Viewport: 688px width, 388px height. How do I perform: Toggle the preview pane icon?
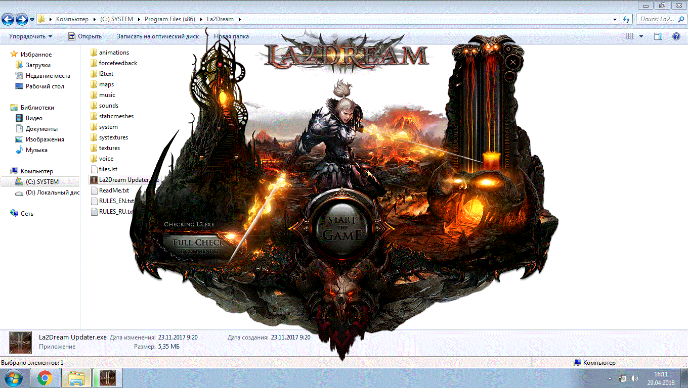(x=658, y=36)
